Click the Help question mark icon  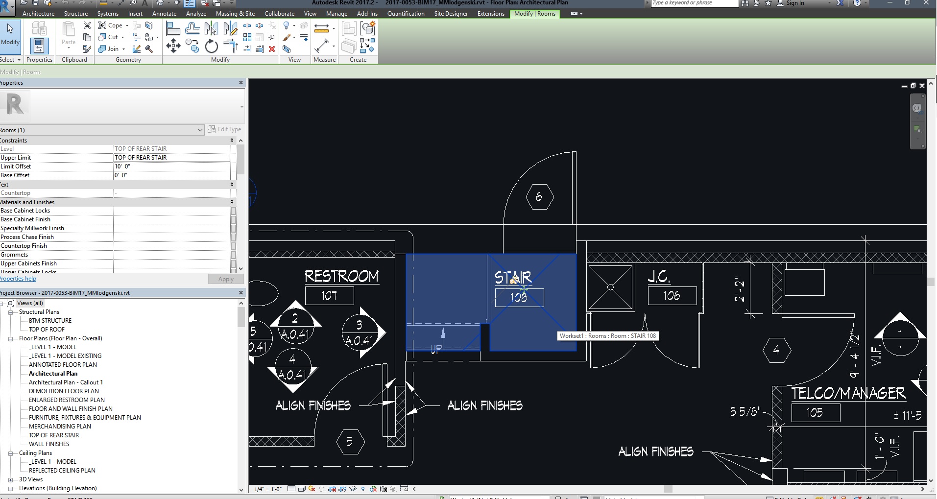coord(857,3)
